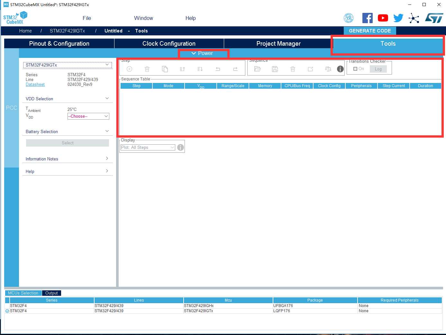This screenshot has width=446, height=335.
Task: Click the undo arrow in Step group
Action: (218, 69)
